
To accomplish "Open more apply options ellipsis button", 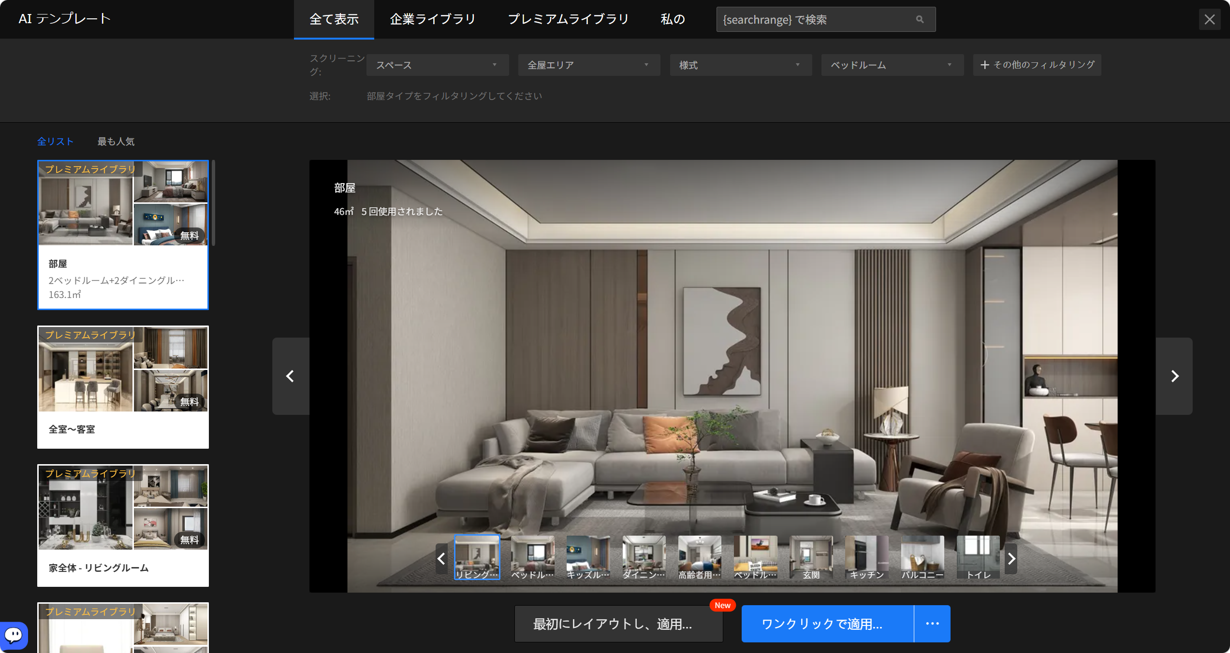I will pos(932,624).
